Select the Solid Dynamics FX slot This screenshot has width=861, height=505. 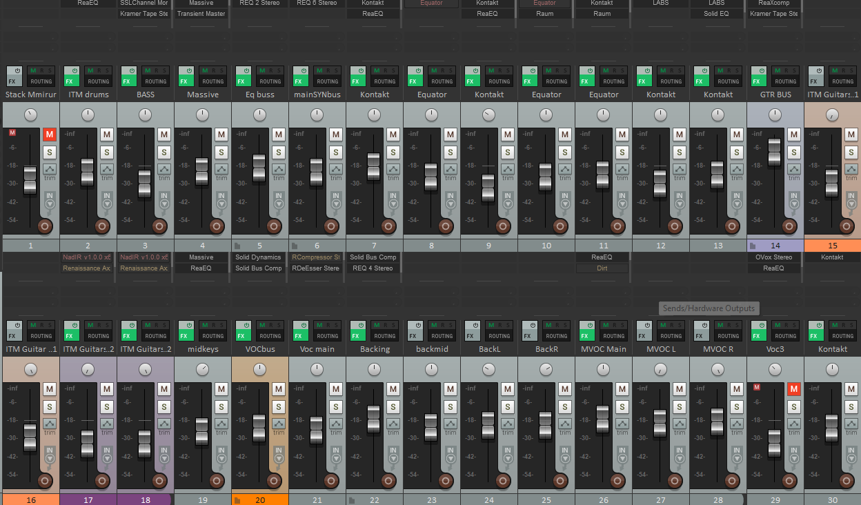(259, 257)
